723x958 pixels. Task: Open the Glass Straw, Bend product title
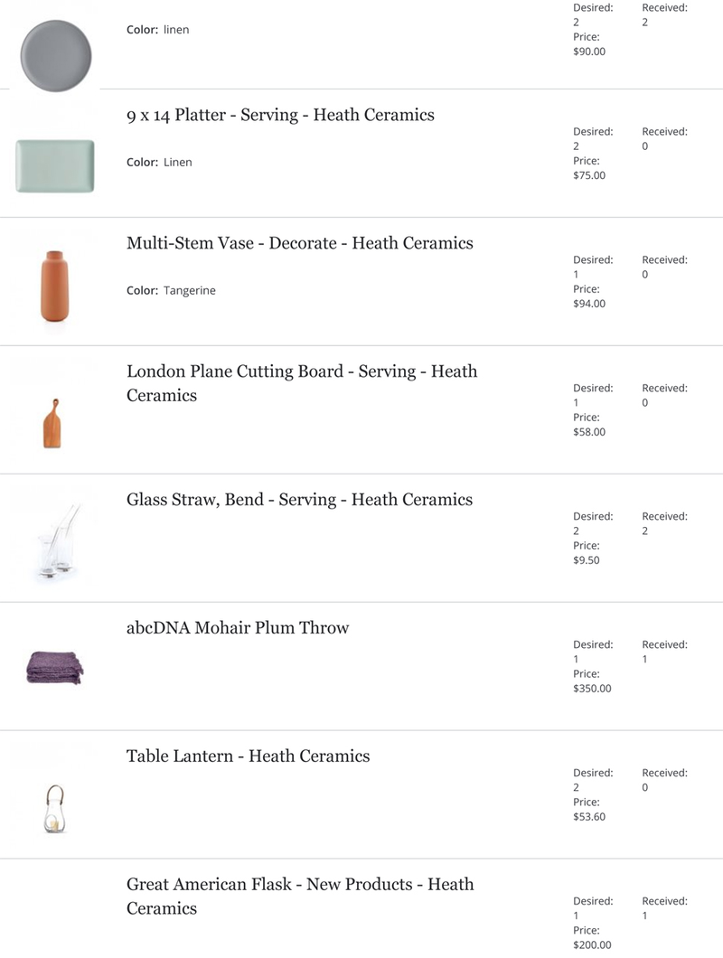299,500
